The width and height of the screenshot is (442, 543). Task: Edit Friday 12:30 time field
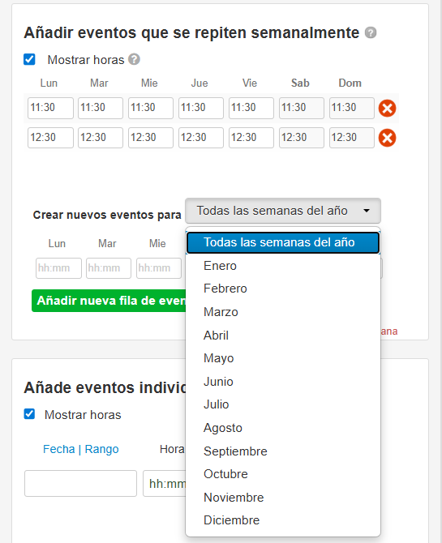point(251,138)
